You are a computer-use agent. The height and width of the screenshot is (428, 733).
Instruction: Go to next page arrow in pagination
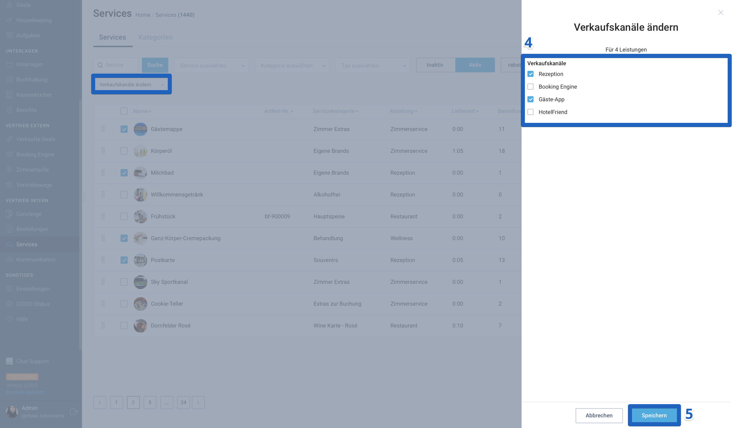pyautogui.click(x=198, y=402)
